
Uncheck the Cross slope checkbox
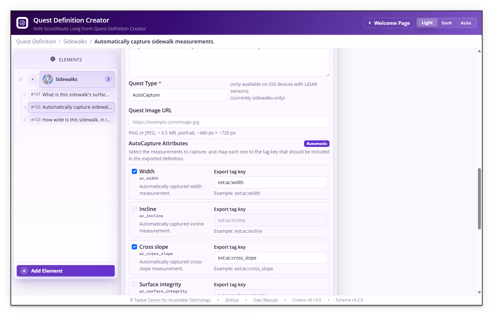[134, 247]
